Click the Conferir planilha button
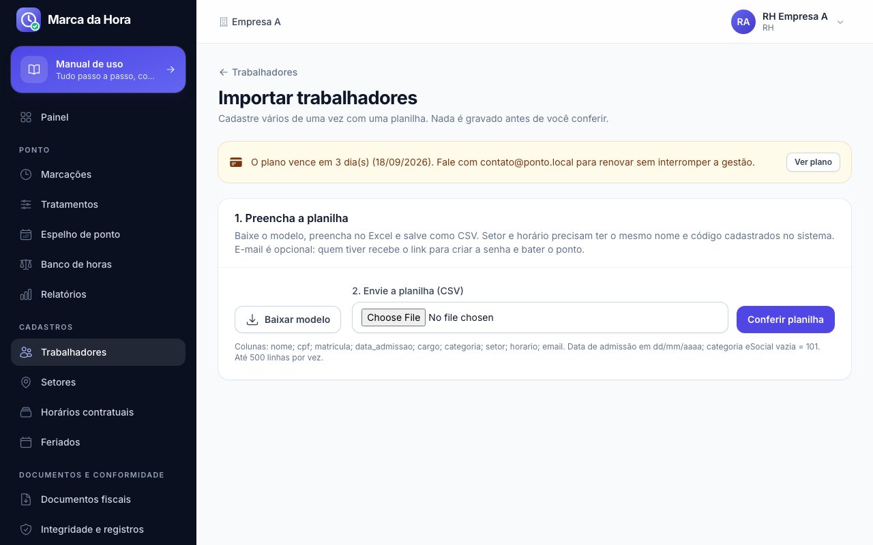Screen dimensions: 873x545 click(786, 320)
